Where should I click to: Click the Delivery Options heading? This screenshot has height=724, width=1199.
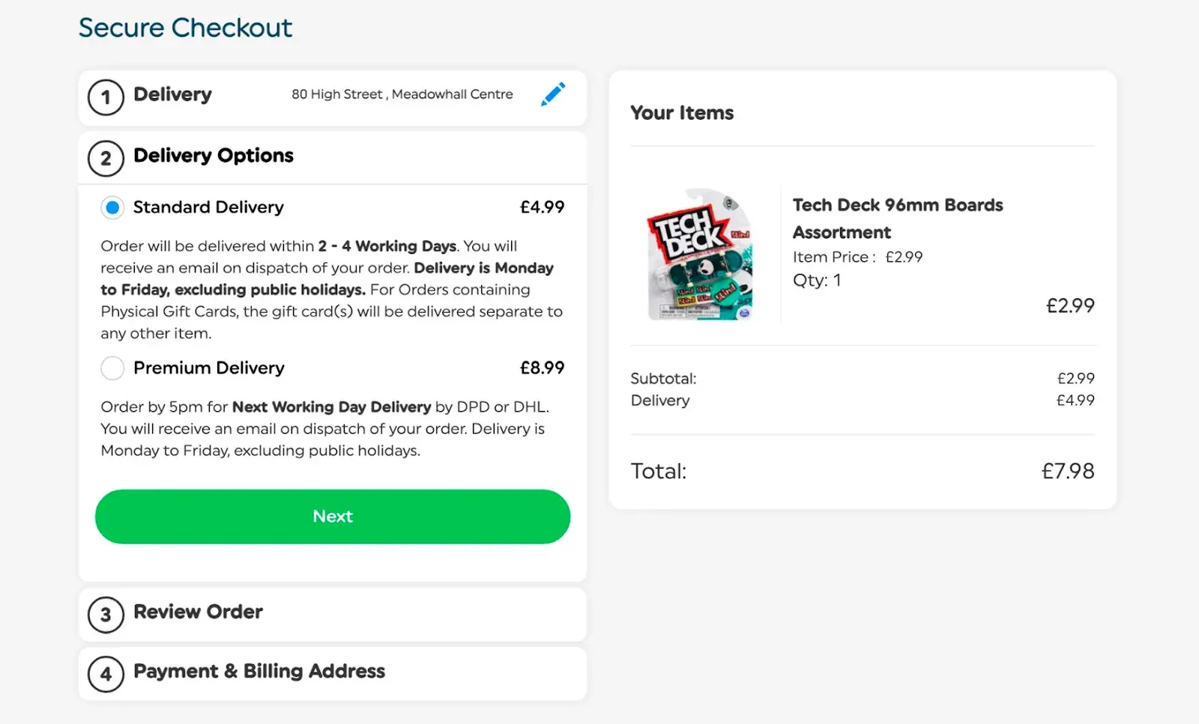click(x=213, y=156)
